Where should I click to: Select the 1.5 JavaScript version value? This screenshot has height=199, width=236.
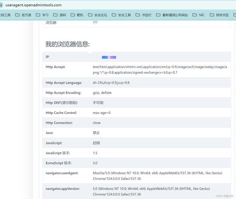95,153
